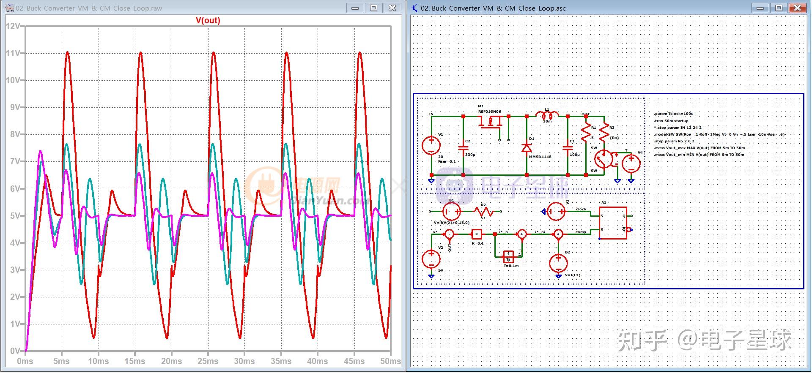Image resolution: width=812 pixels, height=373 pixels.
Task: Click the .meas Vout_max directive
Action: pyautogui.click(x=700, y=148)
